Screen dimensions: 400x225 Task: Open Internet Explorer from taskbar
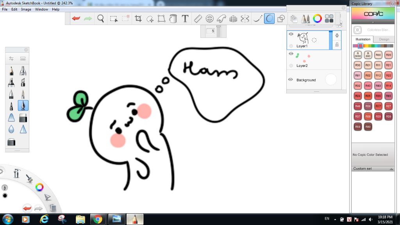coord(44,219)
